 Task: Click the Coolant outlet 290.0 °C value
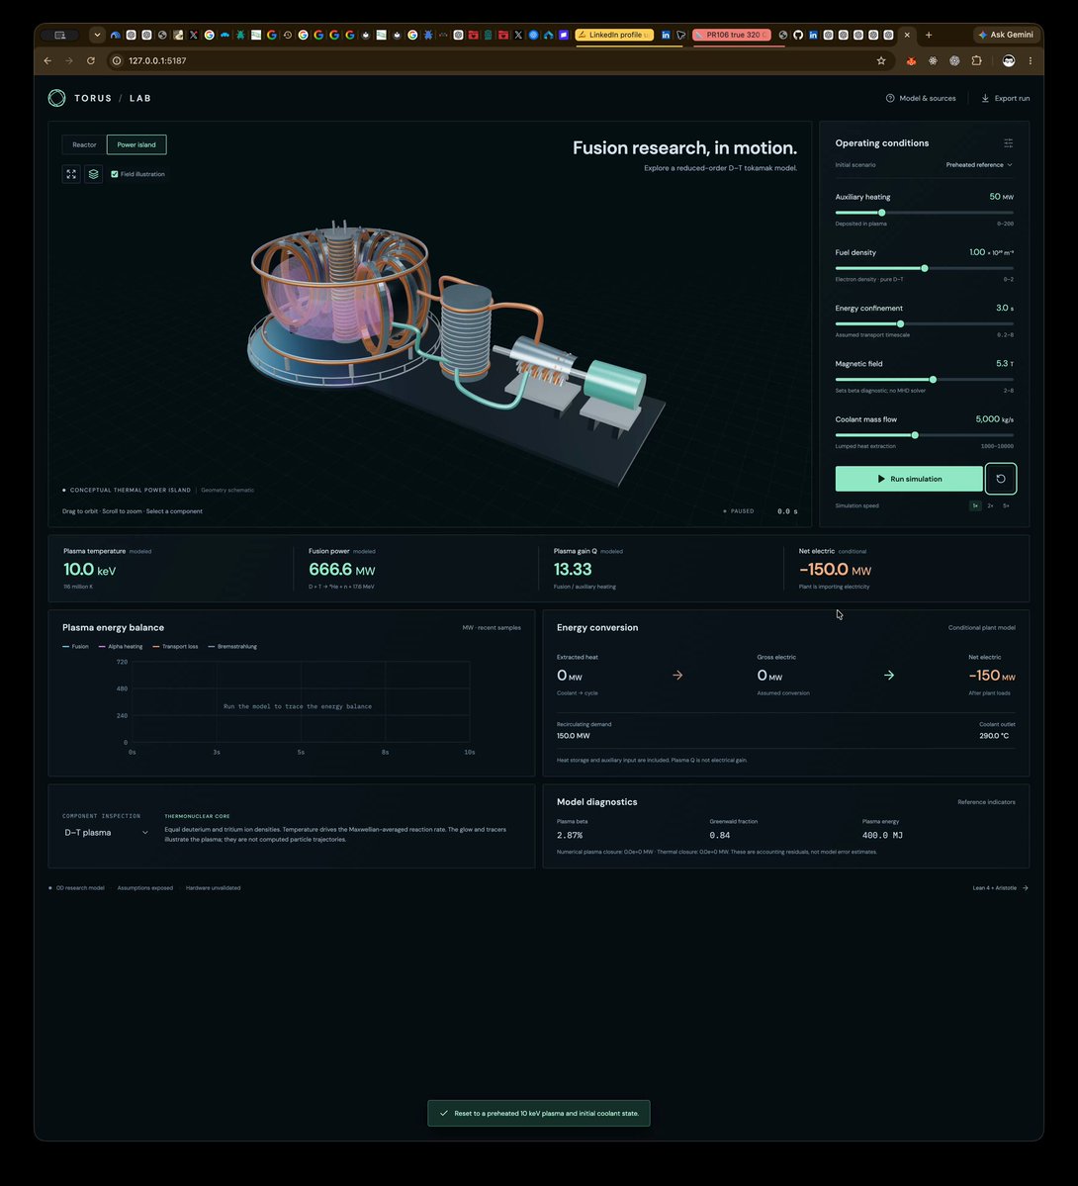[x=993, y=736]
